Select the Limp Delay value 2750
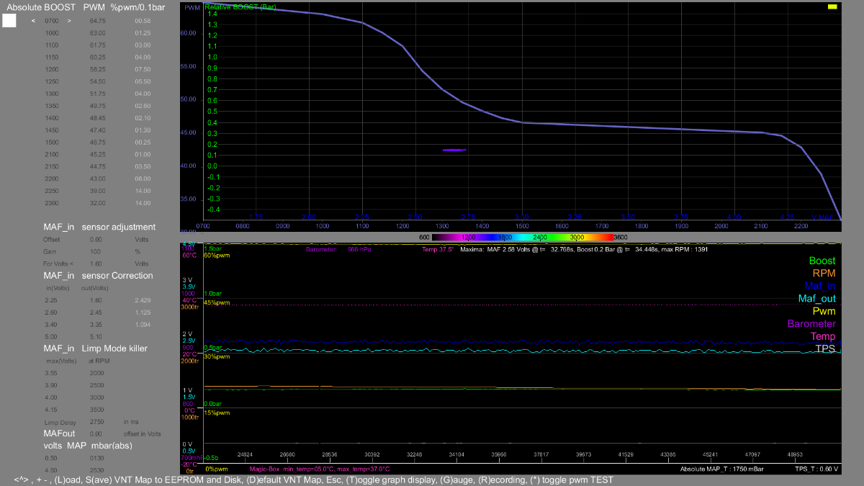Viewport: 864px width, 486px height. (96, 421)
